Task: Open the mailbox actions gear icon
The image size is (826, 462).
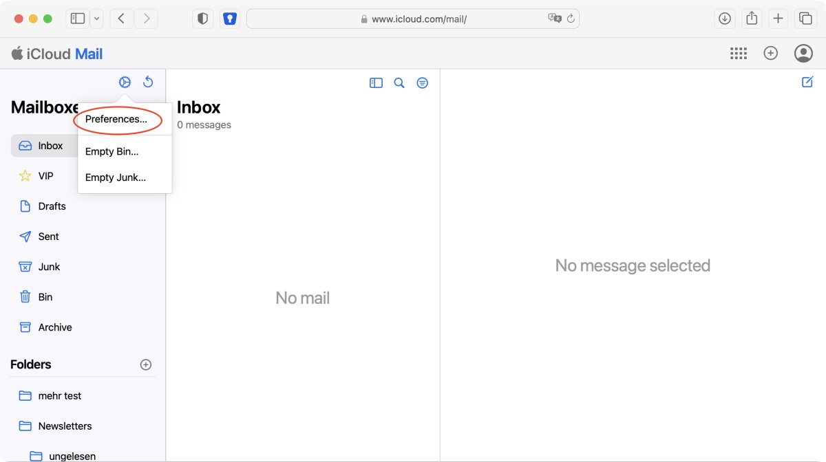Action: pyautogui.click(x=125, y=82)
